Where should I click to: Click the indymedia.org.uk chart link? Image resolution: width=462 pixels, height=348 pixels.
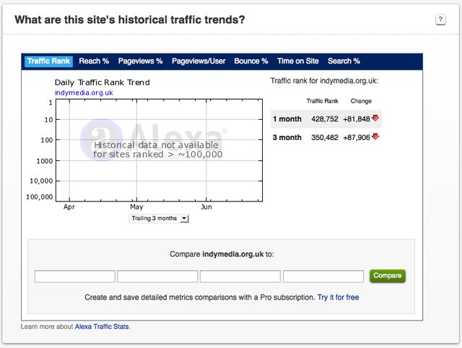click(84, 92)
